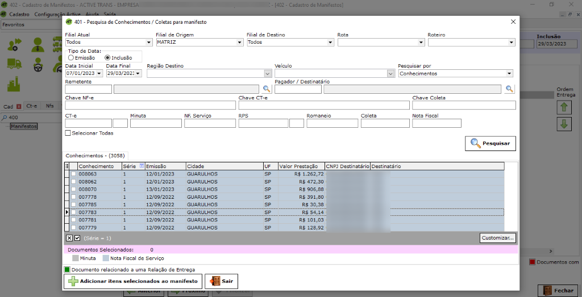Open the Filial de Origem dropdown
This screenshot has width=582, height=297.
pyautogui.click(x=240, y=42)
